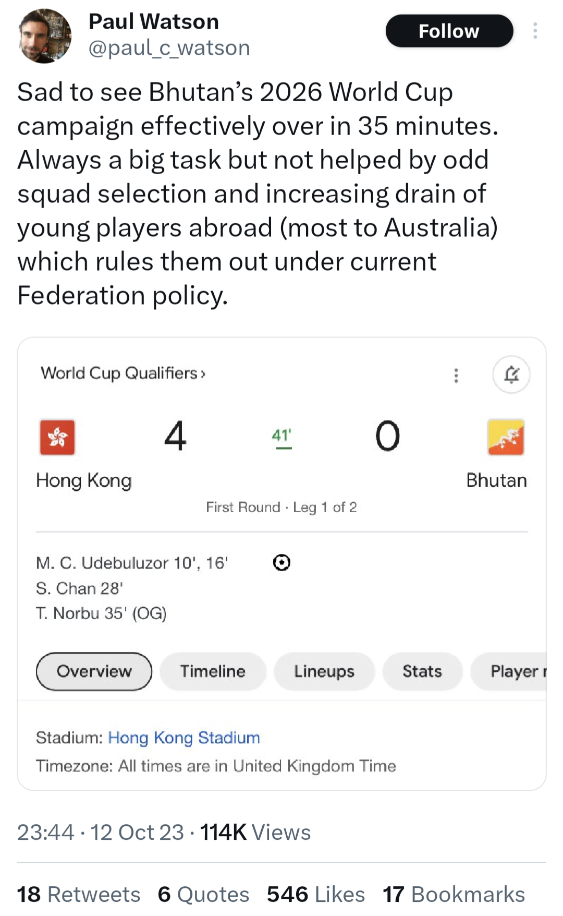Select the Overview tab
563x916 pixels.
tap(94, 671)
